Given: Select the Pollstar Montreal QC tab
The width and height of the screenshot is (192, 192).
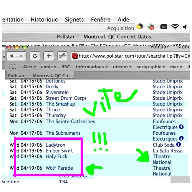Looking at the screenshot, I should [x=40, y=76].
